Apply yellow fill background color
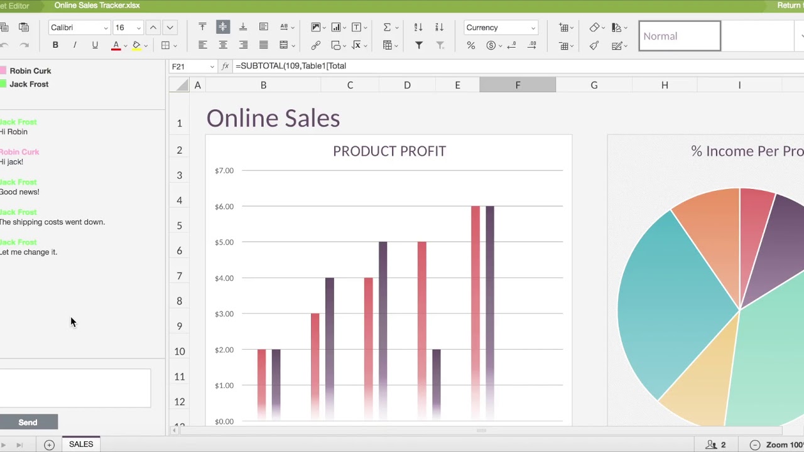This screenshot has height=452, width=804. pyautogui.click(x=136, y=45)
